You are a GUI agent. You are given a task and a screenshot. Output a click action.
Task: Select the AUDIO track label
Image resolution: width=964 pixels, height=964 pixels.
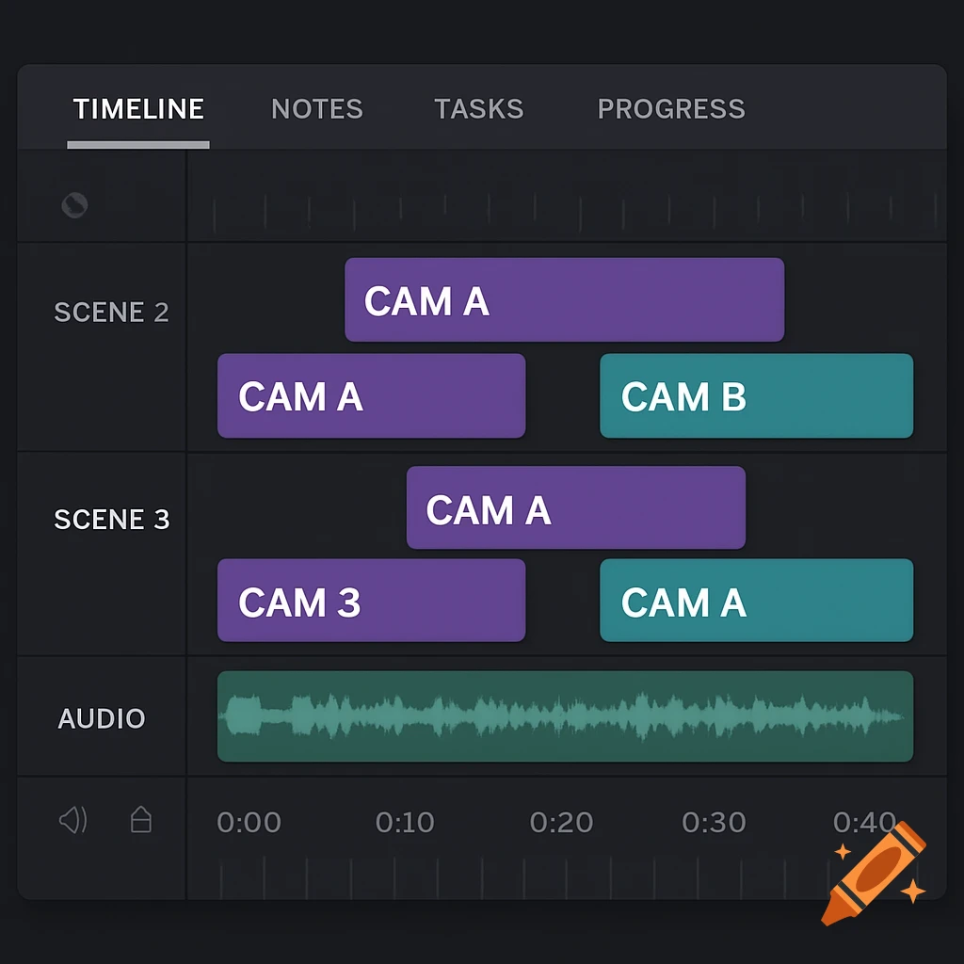click(102, 718)
